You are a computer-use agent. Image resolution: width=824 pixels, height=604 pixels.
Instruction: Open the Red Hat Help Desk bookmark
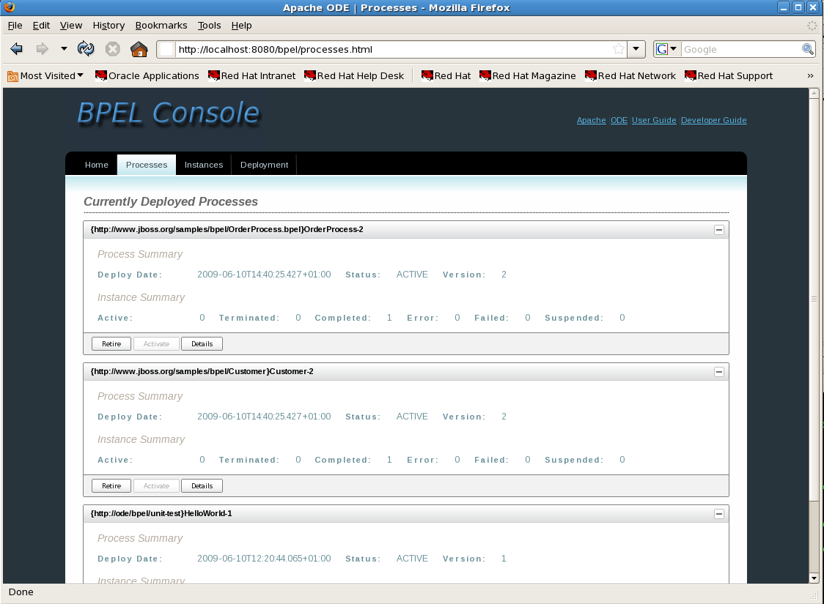354,75
